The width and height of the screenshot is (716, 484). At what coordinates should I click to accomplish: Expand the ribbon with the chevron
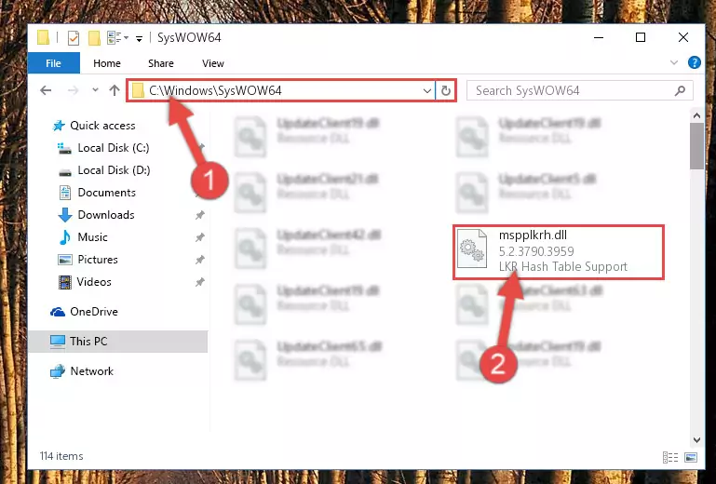(x=674, y=62)
